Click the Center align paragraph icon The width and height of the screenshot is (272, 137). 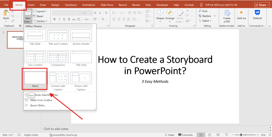click(x=119, y=19)
